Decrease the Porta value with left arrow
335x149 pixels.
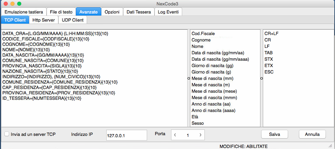click(x=175, y=135)
